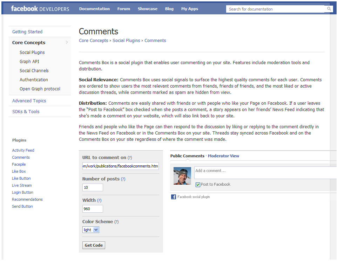Open help tooltip for Width

(x=99, y=200)
